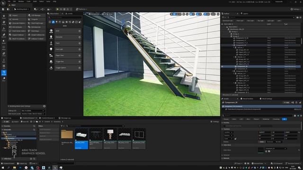Set Mobility to Stationary
The height and width of the screenshot is (170, 303).
[270, 142]
